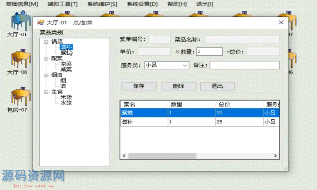
Task: Click the 保存 button
Action: pos(139,86)
